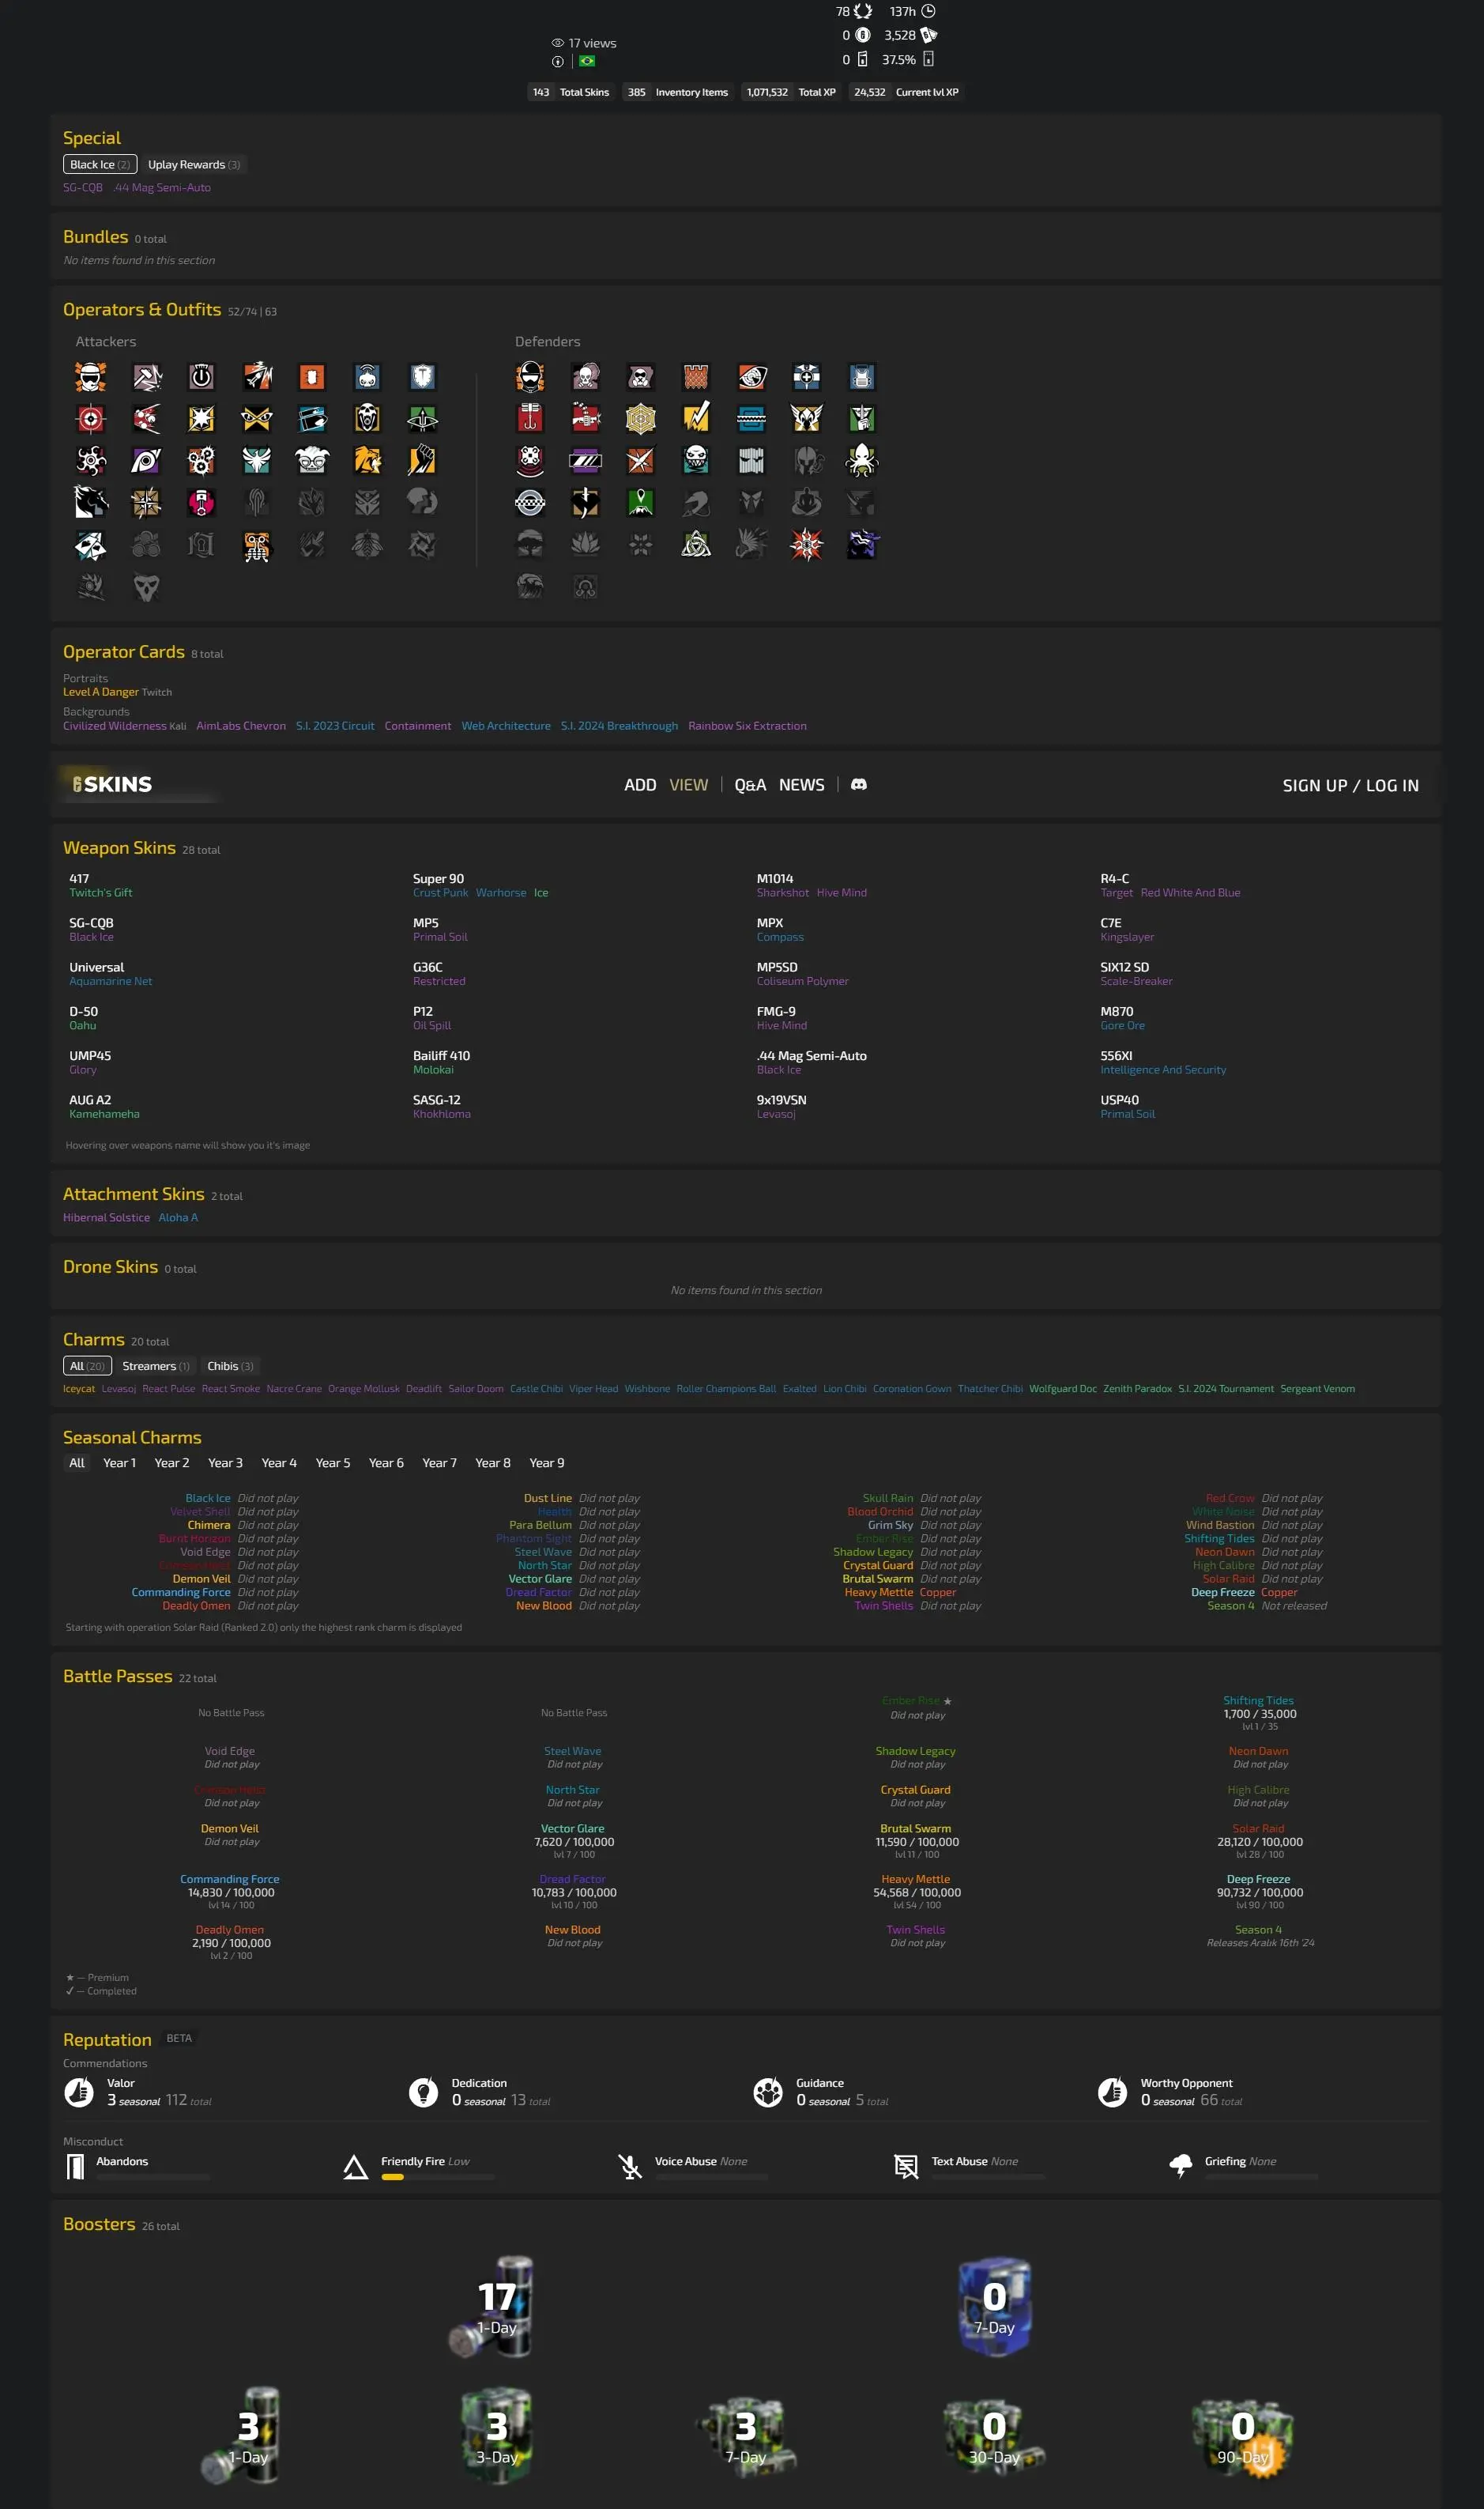Click the Valor commendation icon
Viewport: 1484px width, 2509px height.
pos(79,2092)
